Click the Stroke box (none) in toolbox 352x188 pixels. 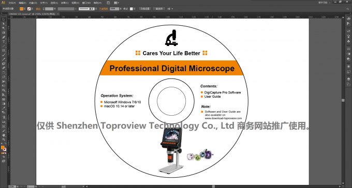[5, 149]
